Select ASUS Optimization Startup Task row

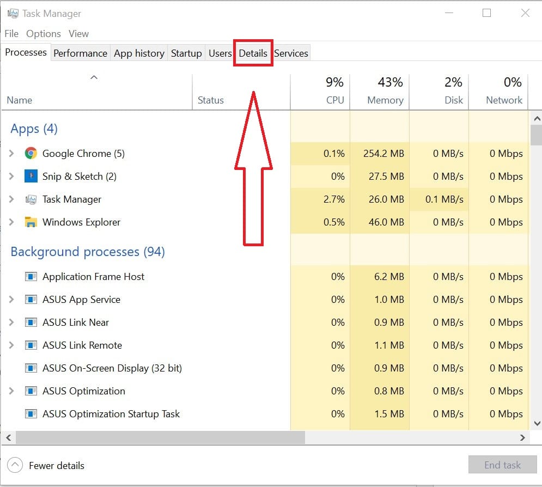pyautogui.click(x=265, y=413)
